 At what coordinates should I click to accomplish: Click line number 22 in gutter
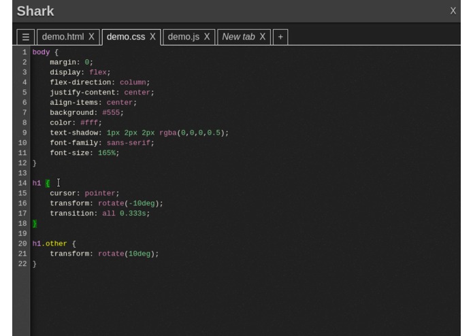[22, 264]
